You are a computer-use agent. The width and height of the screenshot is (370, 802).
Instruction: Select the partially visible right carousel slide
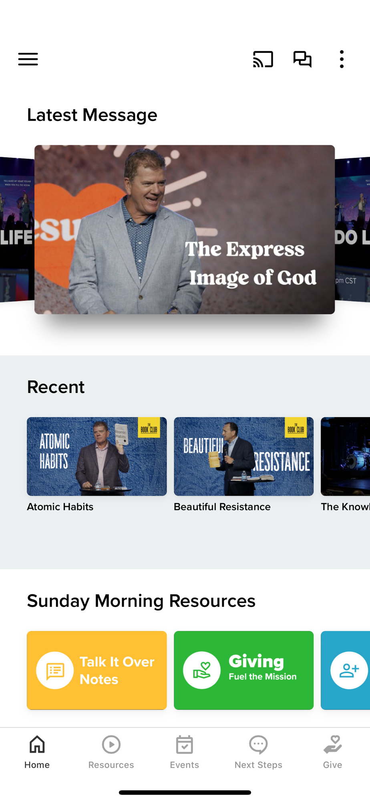tap(352, 229)
